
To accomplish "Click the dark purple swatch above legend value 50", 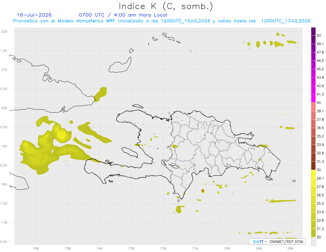I will 313,32.
